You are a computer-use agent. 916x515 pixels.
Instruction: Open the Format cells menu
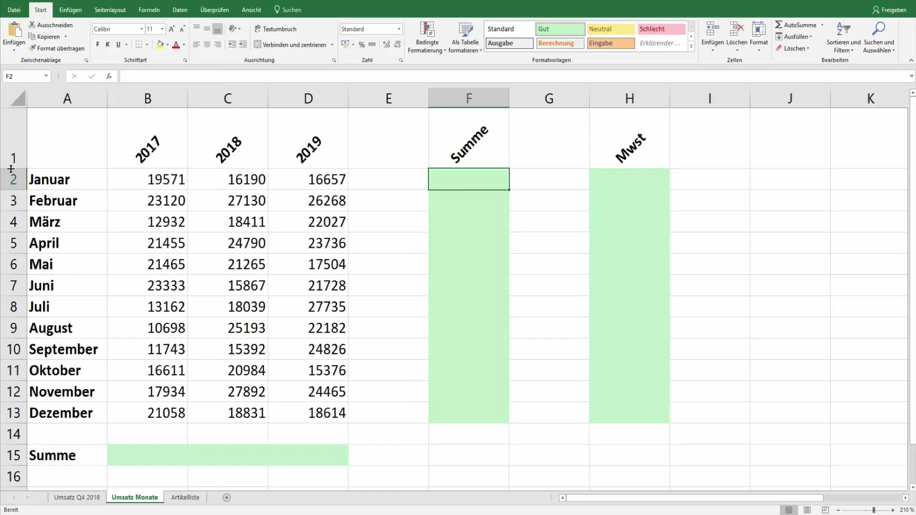759,37
